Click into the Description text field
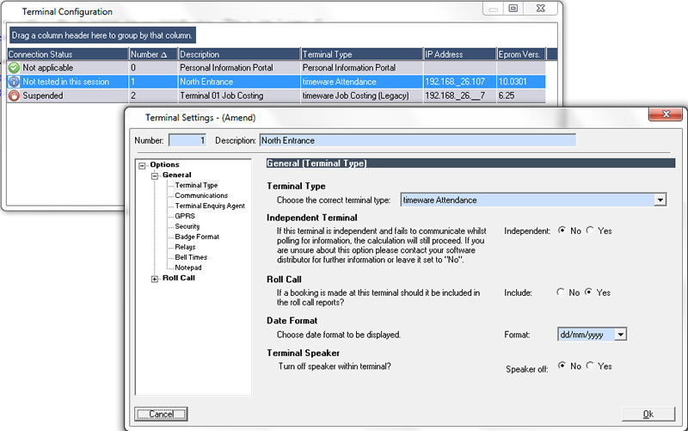 (x=417, y=140)
